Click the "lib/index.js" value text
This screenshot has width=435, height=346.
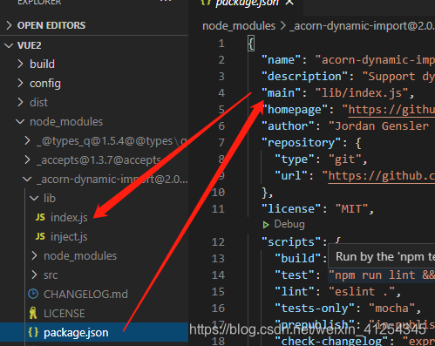click(x=362, y=93)
